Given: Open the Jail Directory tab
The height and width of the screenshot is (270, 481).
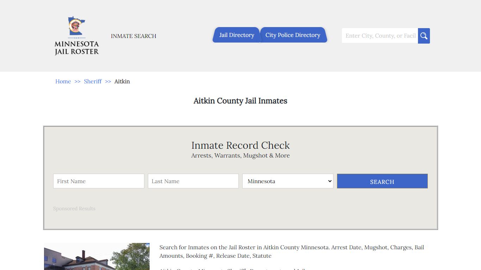Looking at the screenshot, I should coord(236,35).
